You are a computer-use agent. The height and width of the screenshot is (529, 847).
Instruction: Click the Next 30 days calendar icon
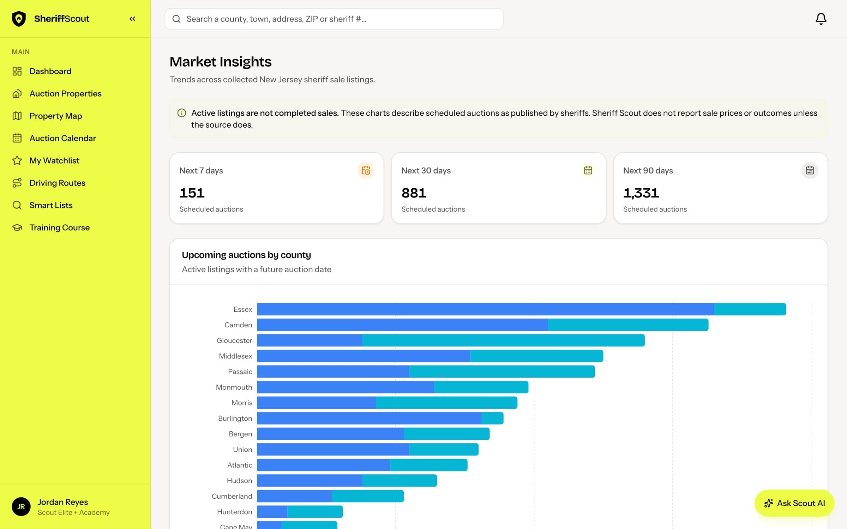588,170
